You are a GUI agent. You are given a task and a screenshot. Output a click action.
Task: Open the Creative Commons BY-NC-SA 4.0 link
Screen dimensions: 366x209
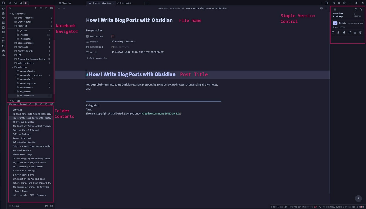pos(162,113)
